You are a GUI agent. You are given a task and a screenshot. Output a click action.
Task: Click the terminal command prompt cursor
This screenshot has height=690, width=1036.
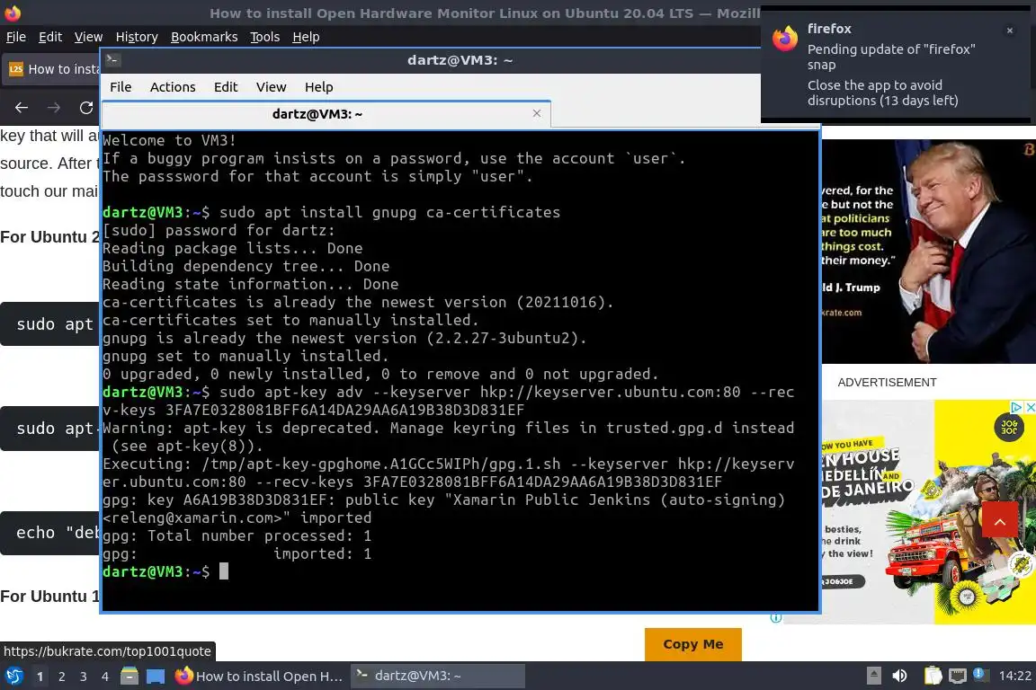(224, 571)
